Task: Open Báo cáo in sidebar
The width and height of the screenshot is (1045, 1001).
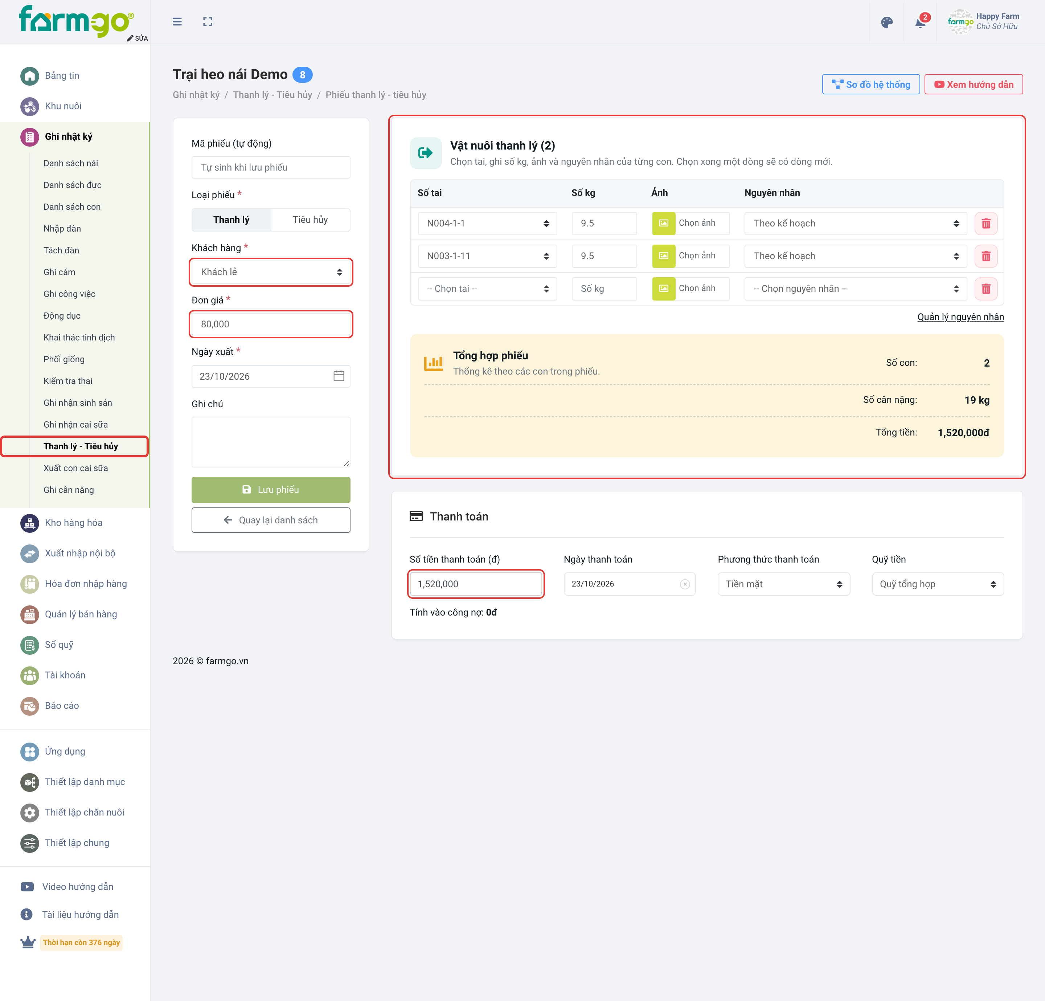Action: click(x=62, y=706)
